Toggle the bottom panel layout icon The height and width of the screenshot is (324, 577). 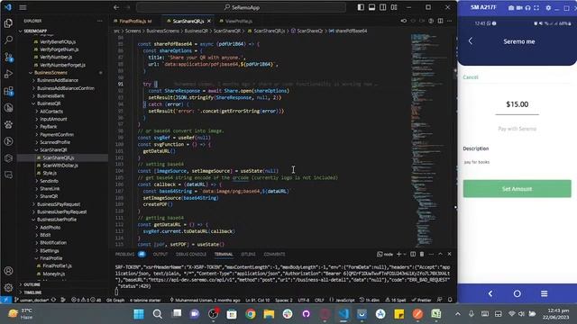coord(371,7)
